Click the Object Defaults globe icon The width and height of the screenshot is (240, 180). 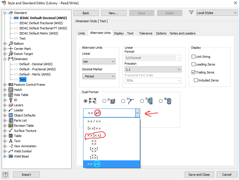tap(11, 115)
